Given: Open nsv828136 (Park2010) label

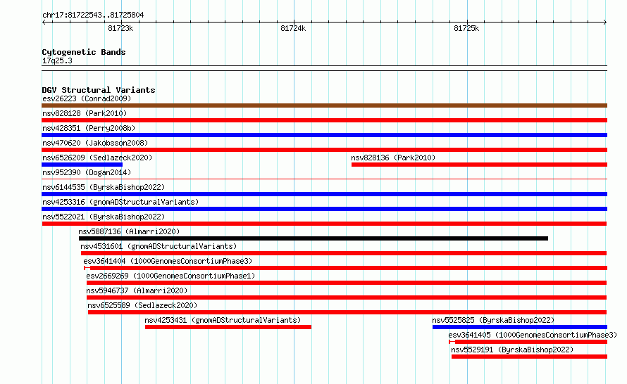Looking at the screenshot, I should [393, 158].
